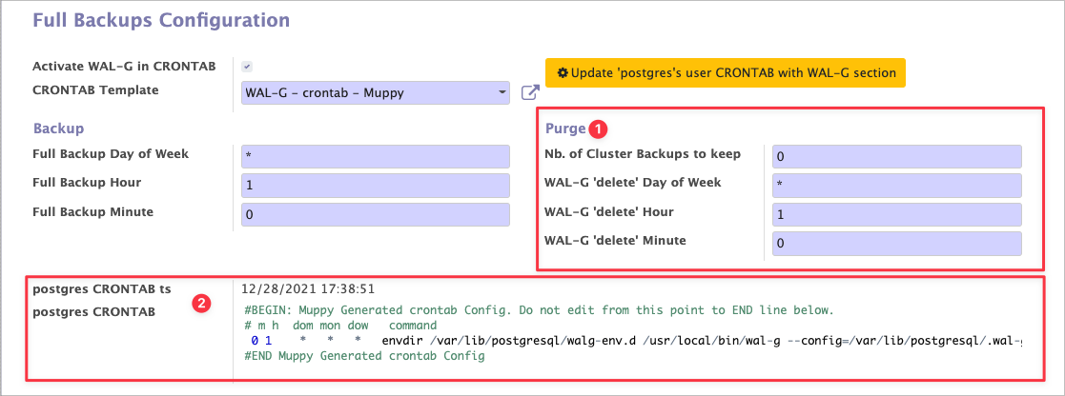
Task: Click the Full Backups Configuration heading
Action: tap(160, 19)
